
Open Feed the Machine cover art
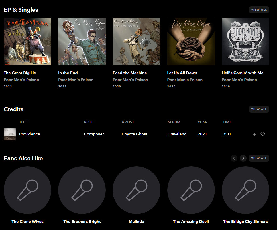click(137, 41)
